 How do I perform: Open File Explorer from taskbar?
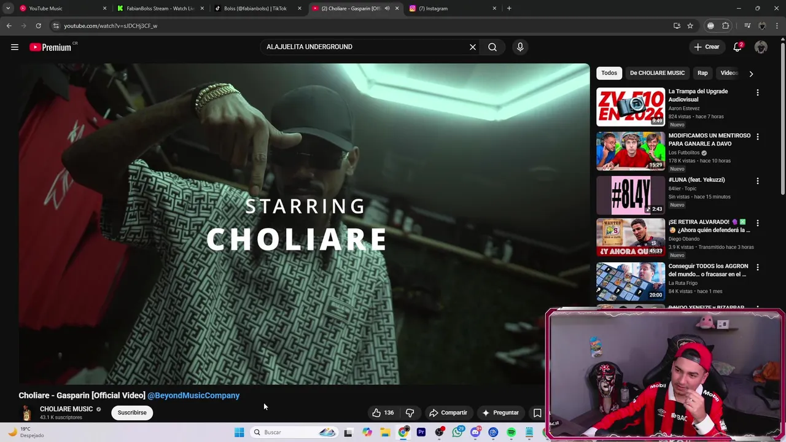[x=385, y=432]
